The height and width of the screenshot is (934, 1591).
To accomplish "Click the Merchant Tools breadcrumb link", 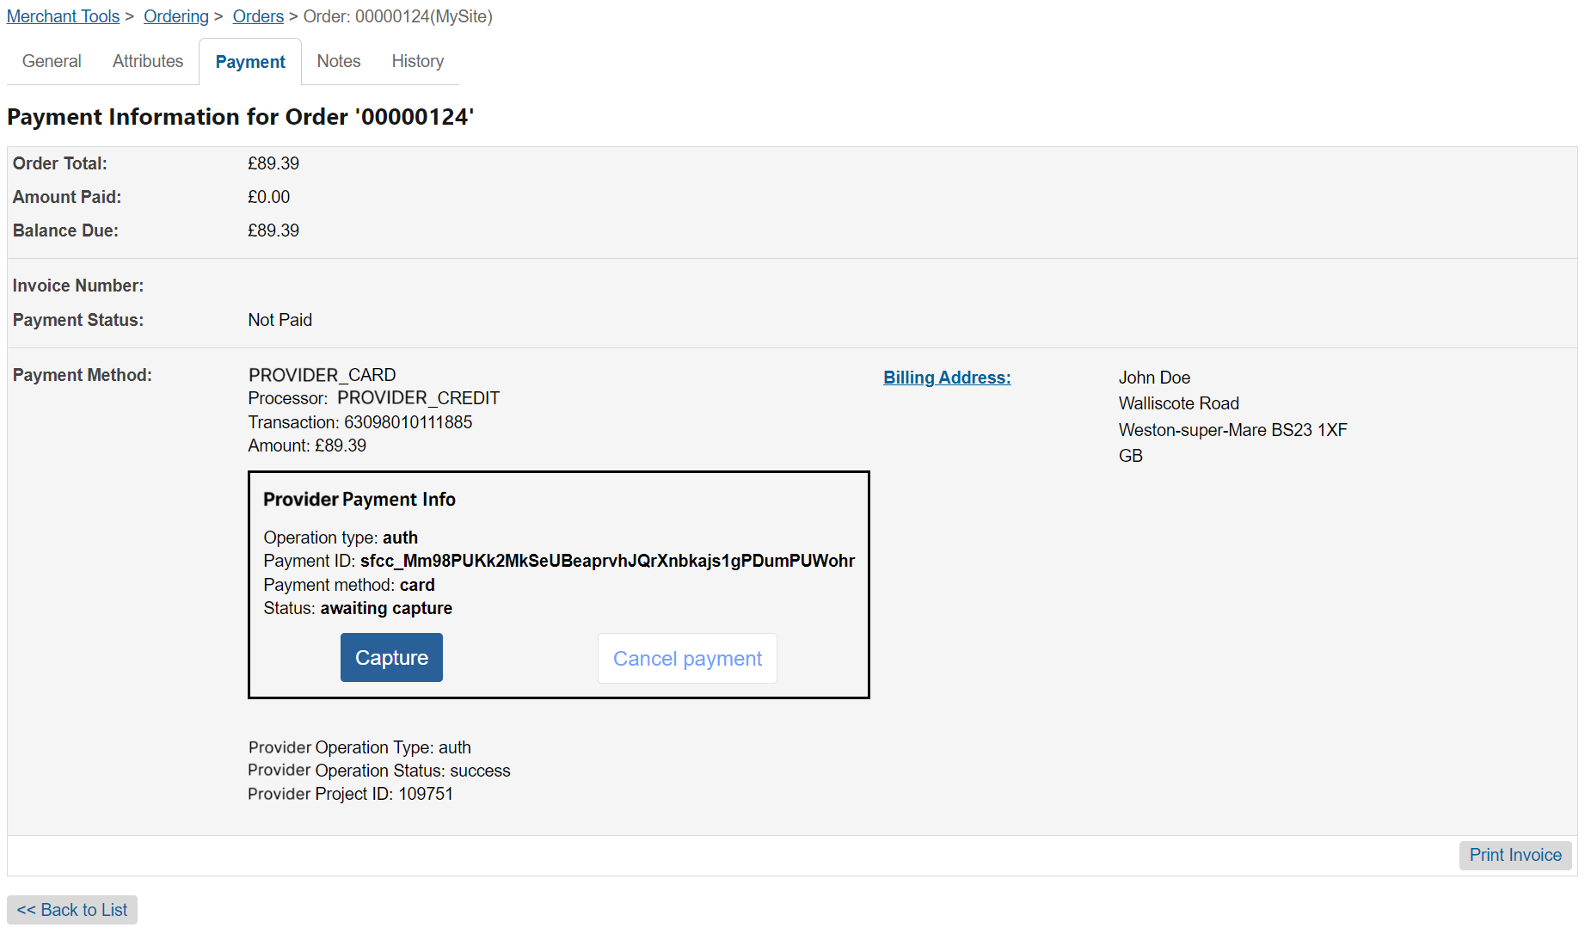I will coord(63,16).
